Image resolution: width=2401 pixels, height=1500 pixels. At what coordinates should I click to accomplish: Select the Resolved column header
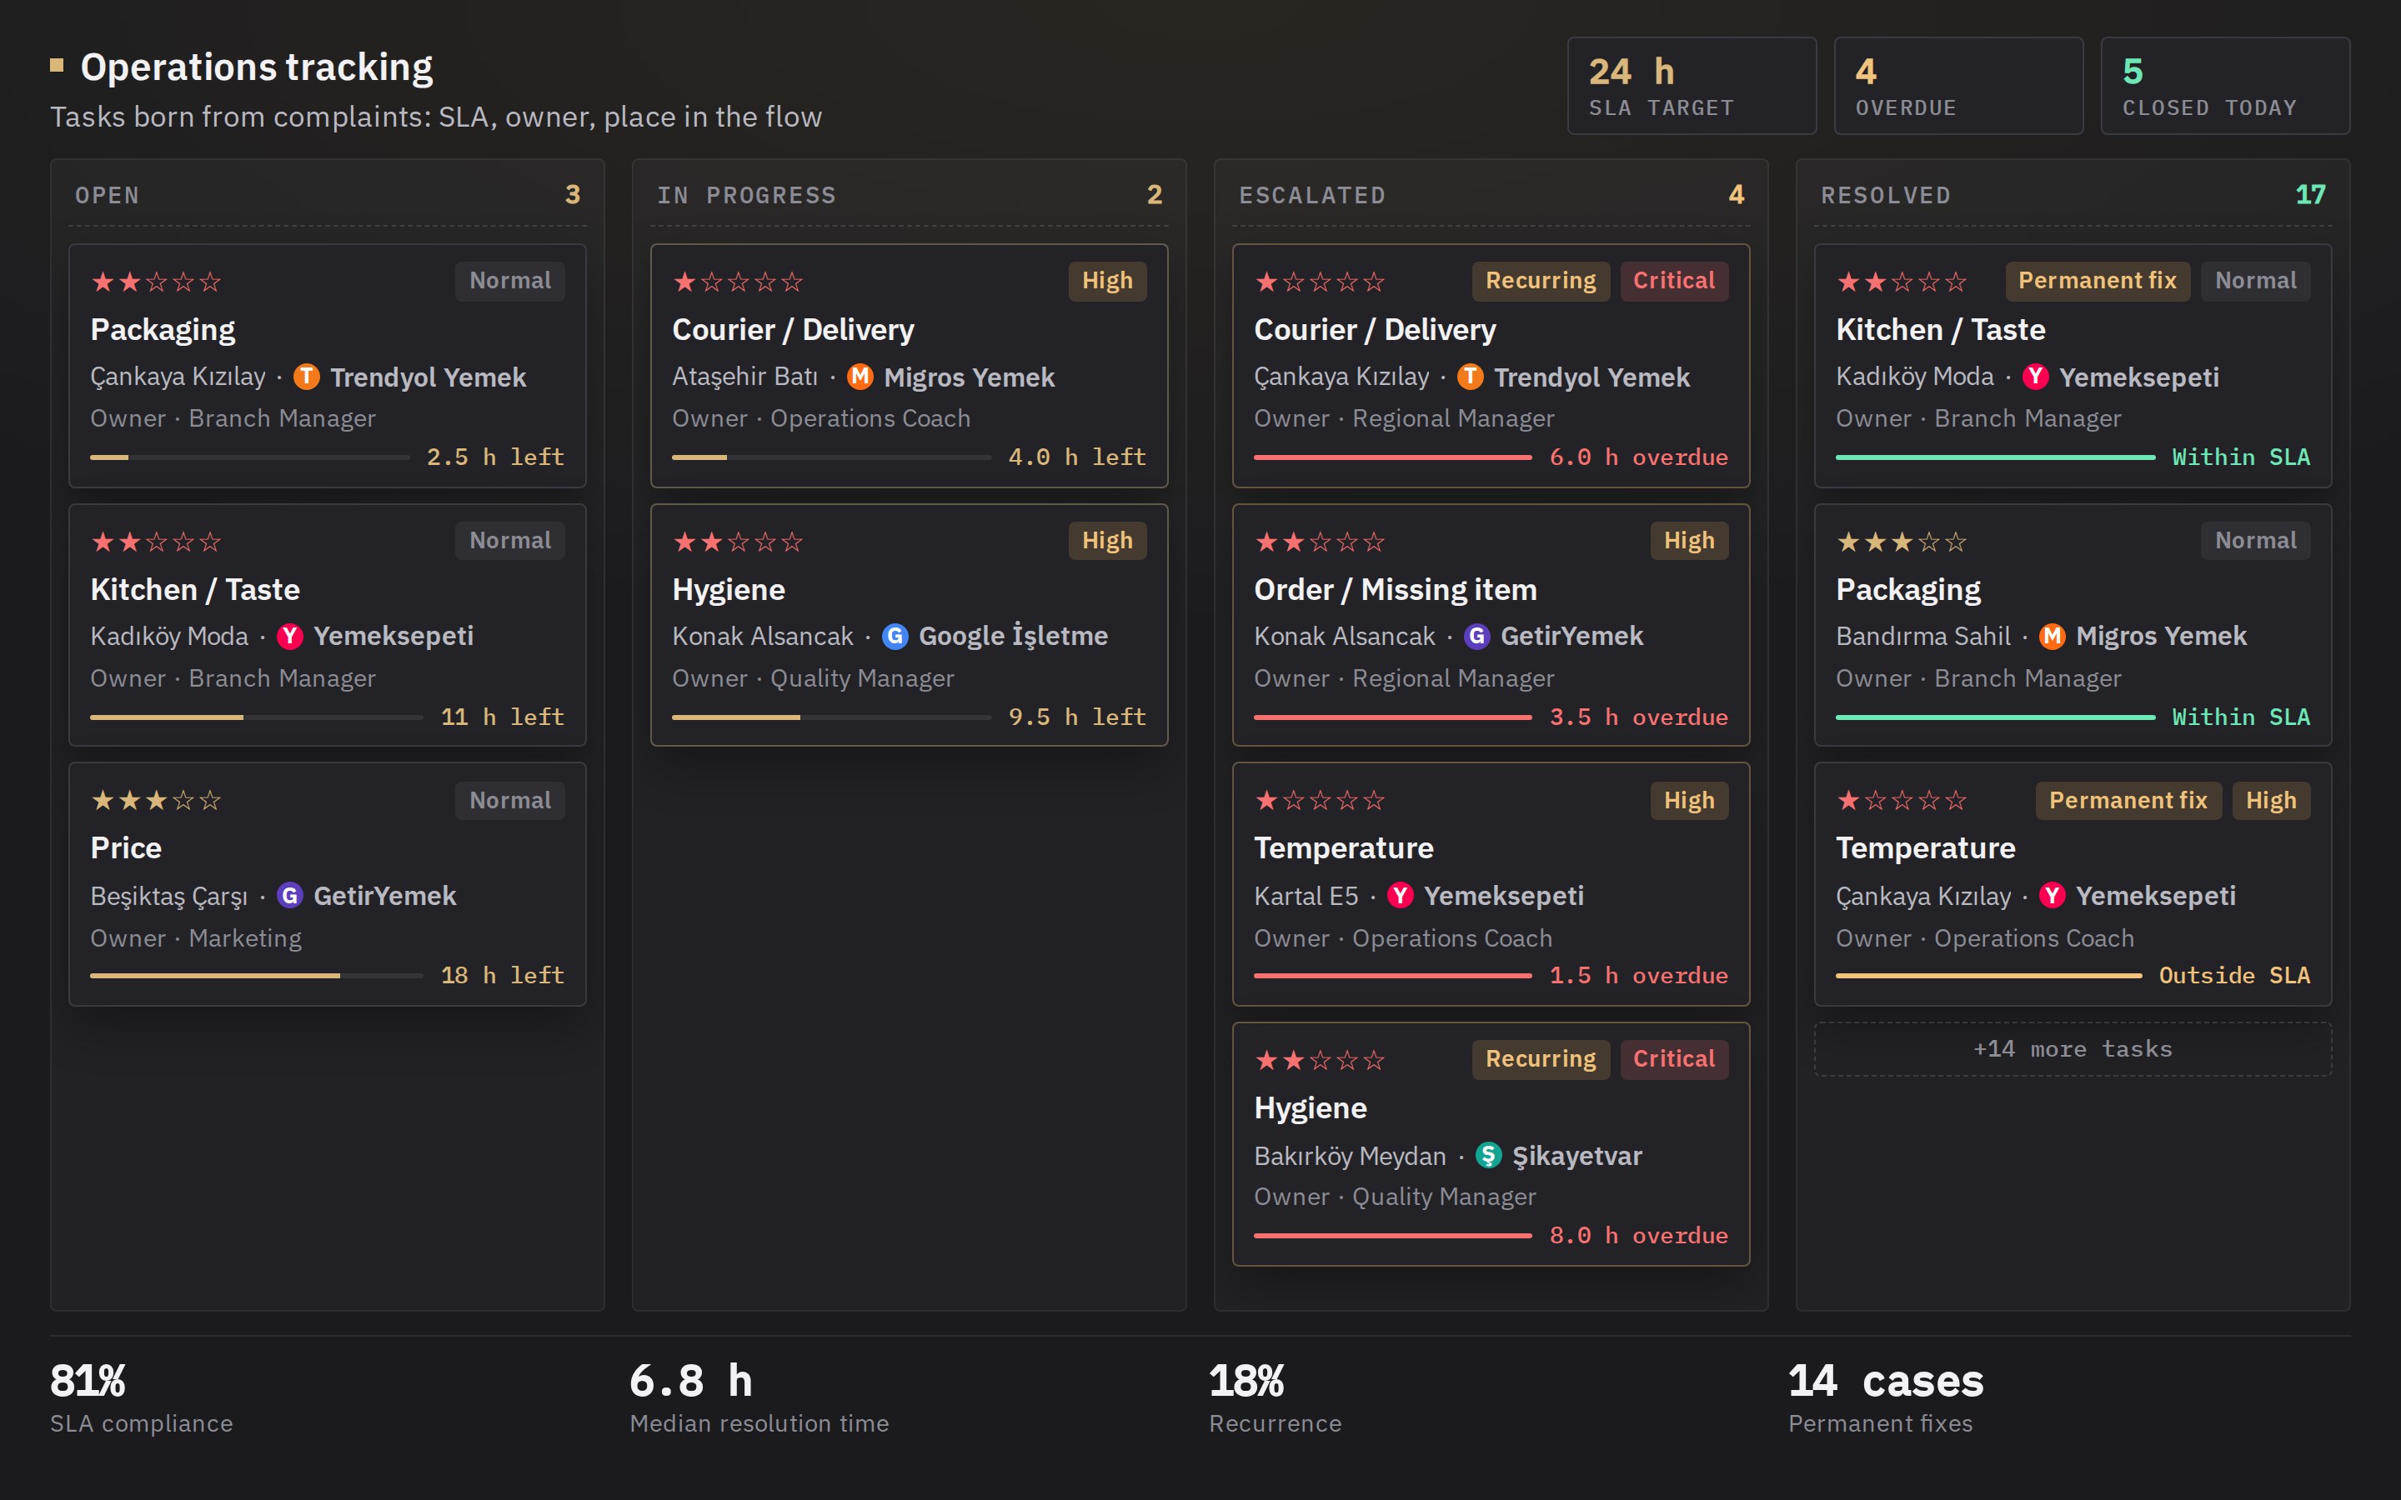(2073, 196)
